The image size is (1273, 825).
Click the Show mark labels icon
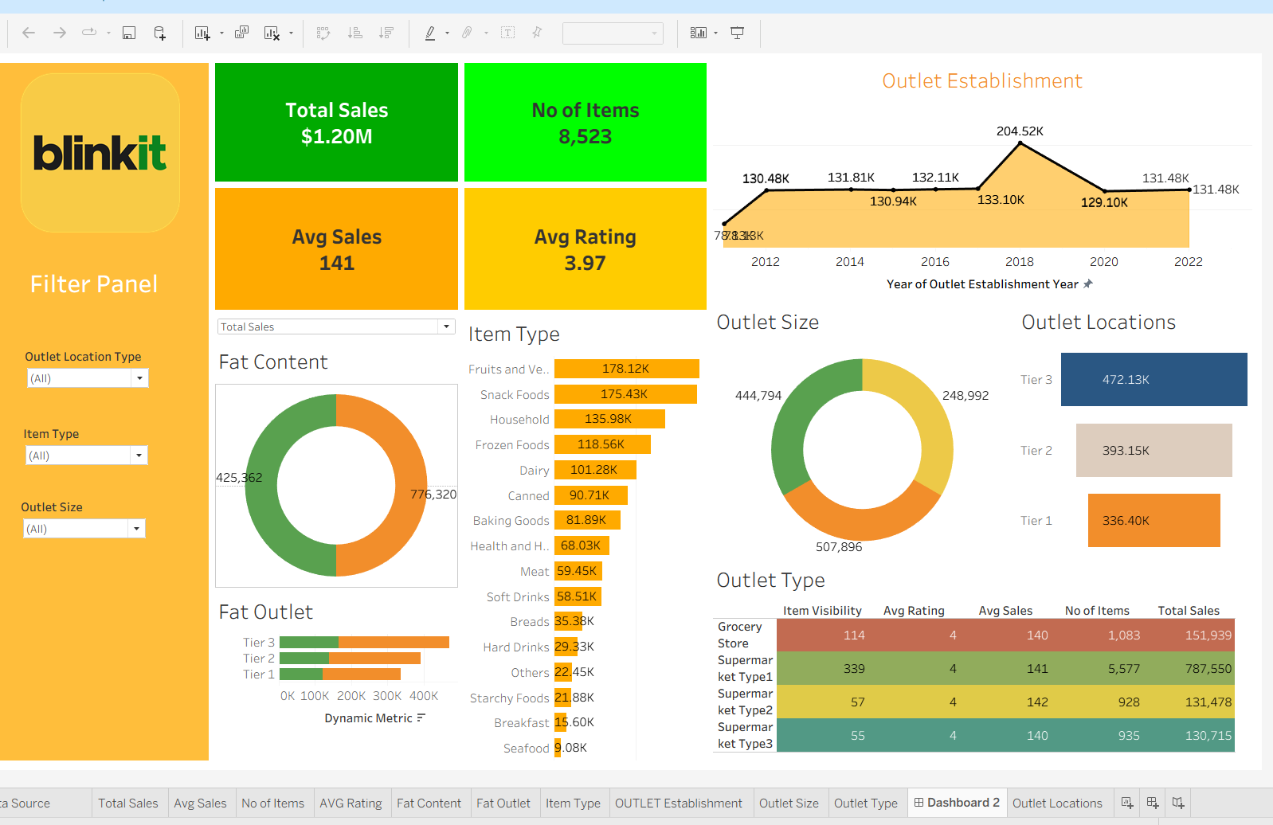[507, 33]
